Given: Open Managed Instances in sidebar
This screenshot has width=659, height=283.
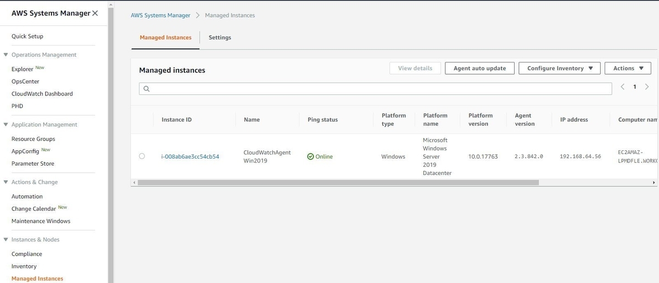Looking at the screenshot, I should point(37,279).
